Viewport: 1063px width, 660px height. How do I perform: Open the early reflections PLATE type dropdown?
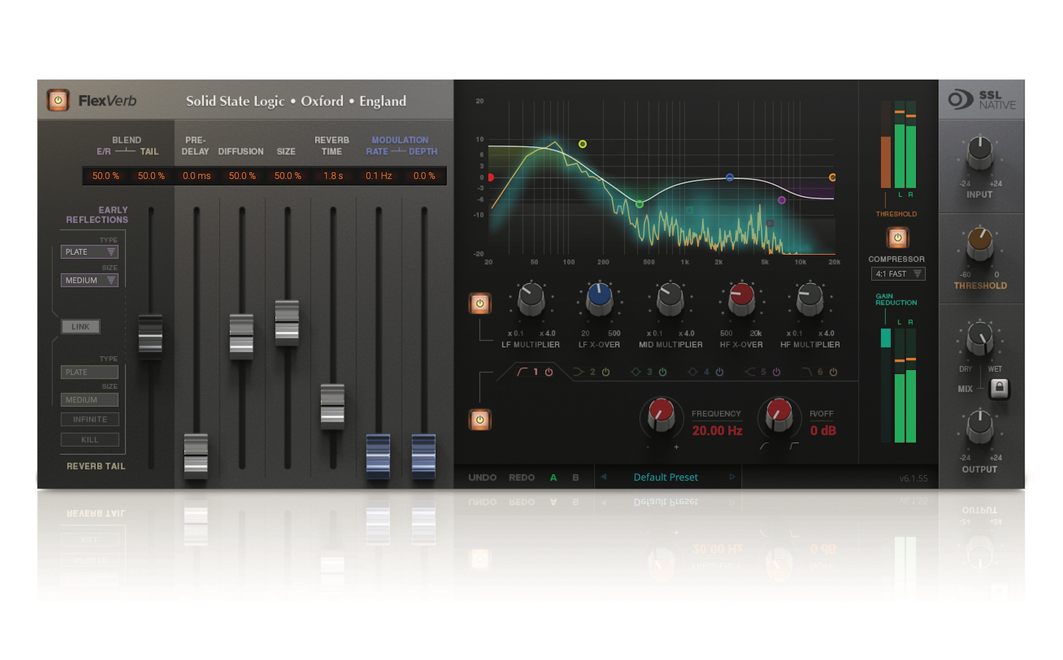pos(90,252)
